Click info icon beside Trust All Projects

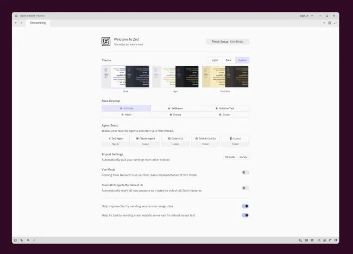pos(142,185)
